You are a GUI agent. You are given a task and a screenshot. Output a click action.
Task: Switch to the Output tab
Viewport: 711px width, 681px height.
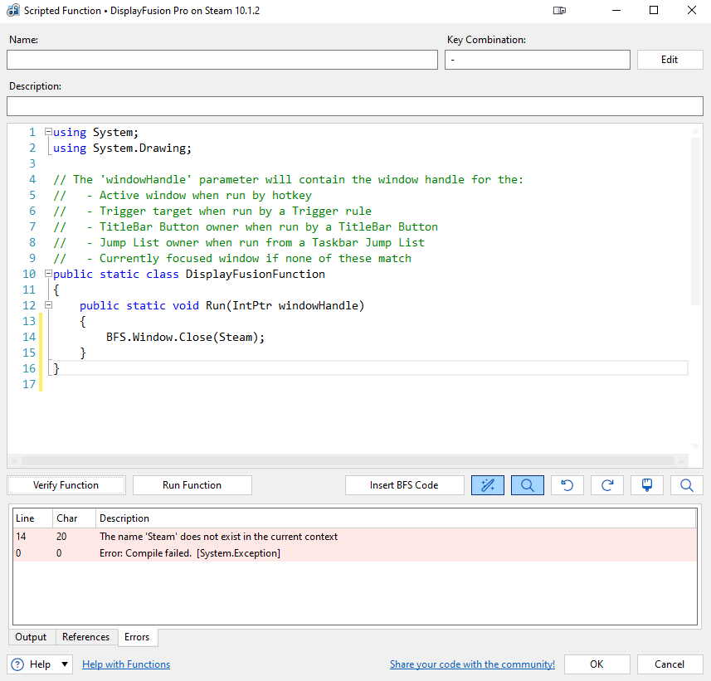coord(31,637)
